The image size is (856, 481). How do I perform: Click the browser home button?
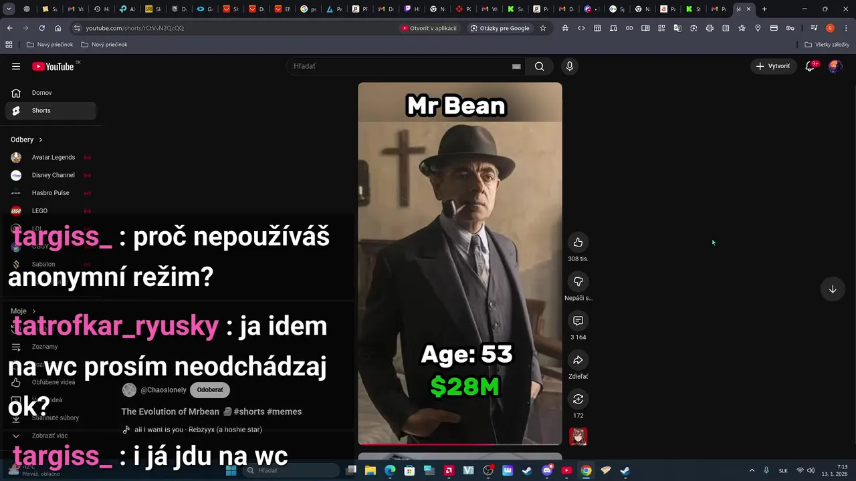(58, 28)
